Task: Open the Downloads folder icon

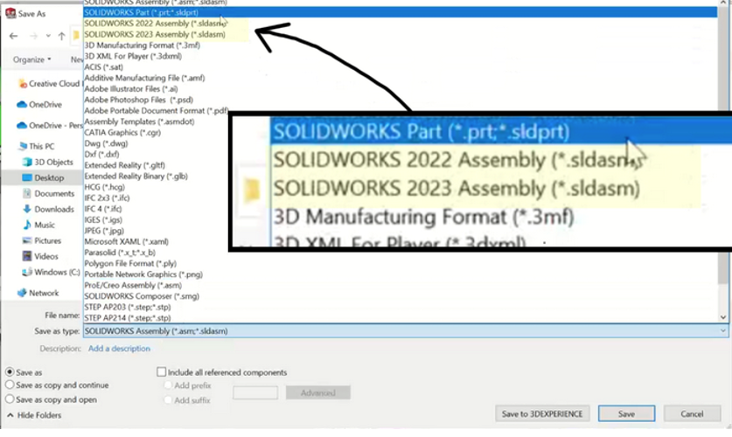Action: point(28,209)
